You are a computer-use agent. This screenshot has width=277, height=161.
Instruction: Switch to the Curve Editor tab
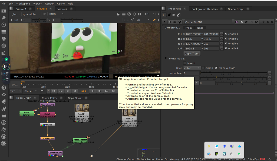pyautogui.click(x=50, y=98)
